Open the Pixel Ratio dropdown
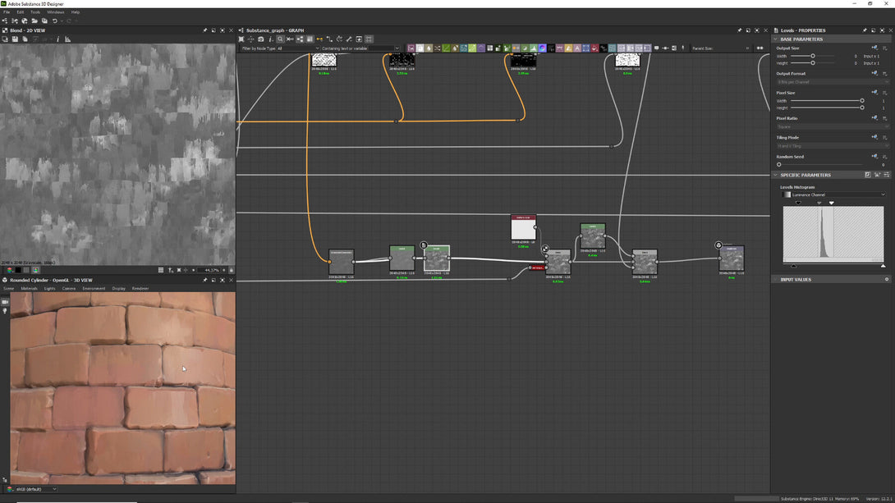895x503 pixels. click(x=833, y=126)
